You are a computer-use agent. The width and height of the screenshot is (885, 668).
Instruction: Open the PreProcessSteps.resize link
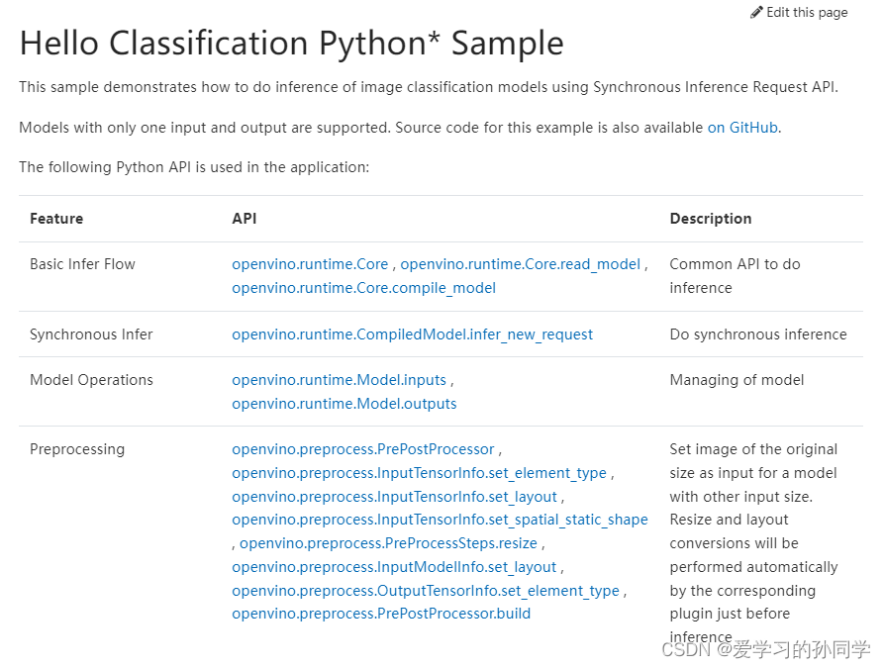(x=388, y=543)
